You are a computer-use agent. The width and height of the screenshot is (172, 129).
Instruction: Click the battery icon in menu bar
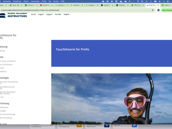click(x=155, y=1)
